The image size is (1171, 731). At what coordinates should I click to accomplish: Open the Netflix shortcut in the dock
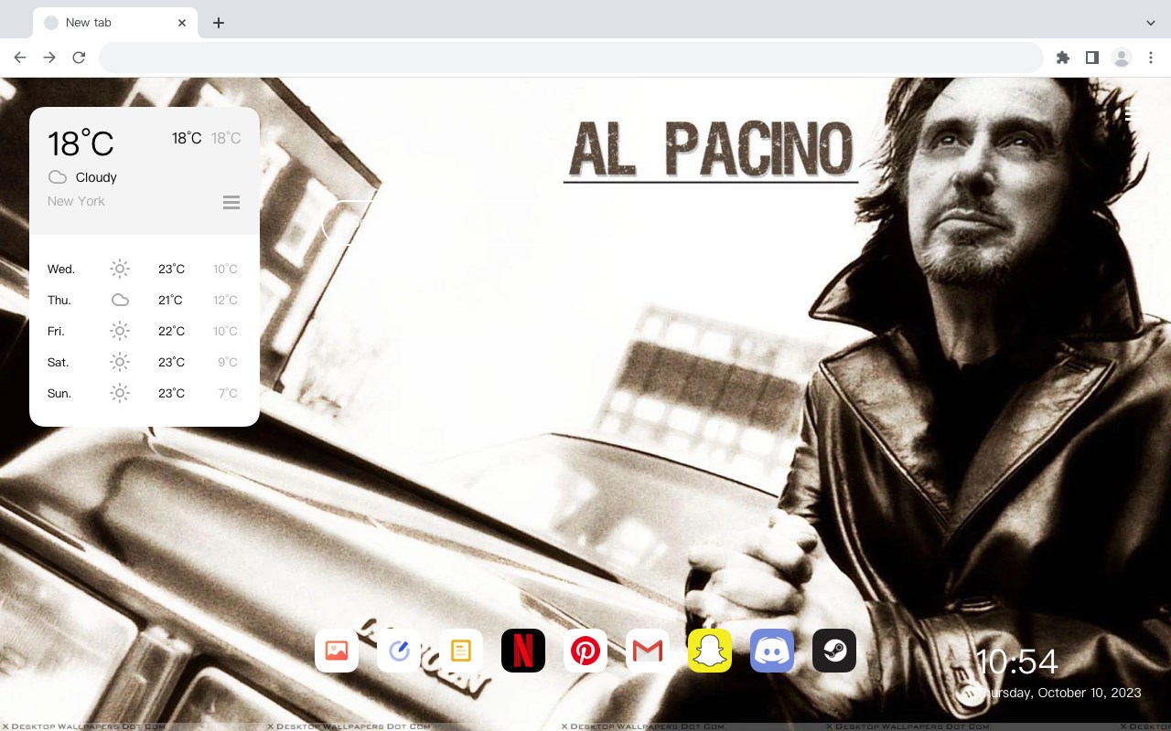point(523,651)
